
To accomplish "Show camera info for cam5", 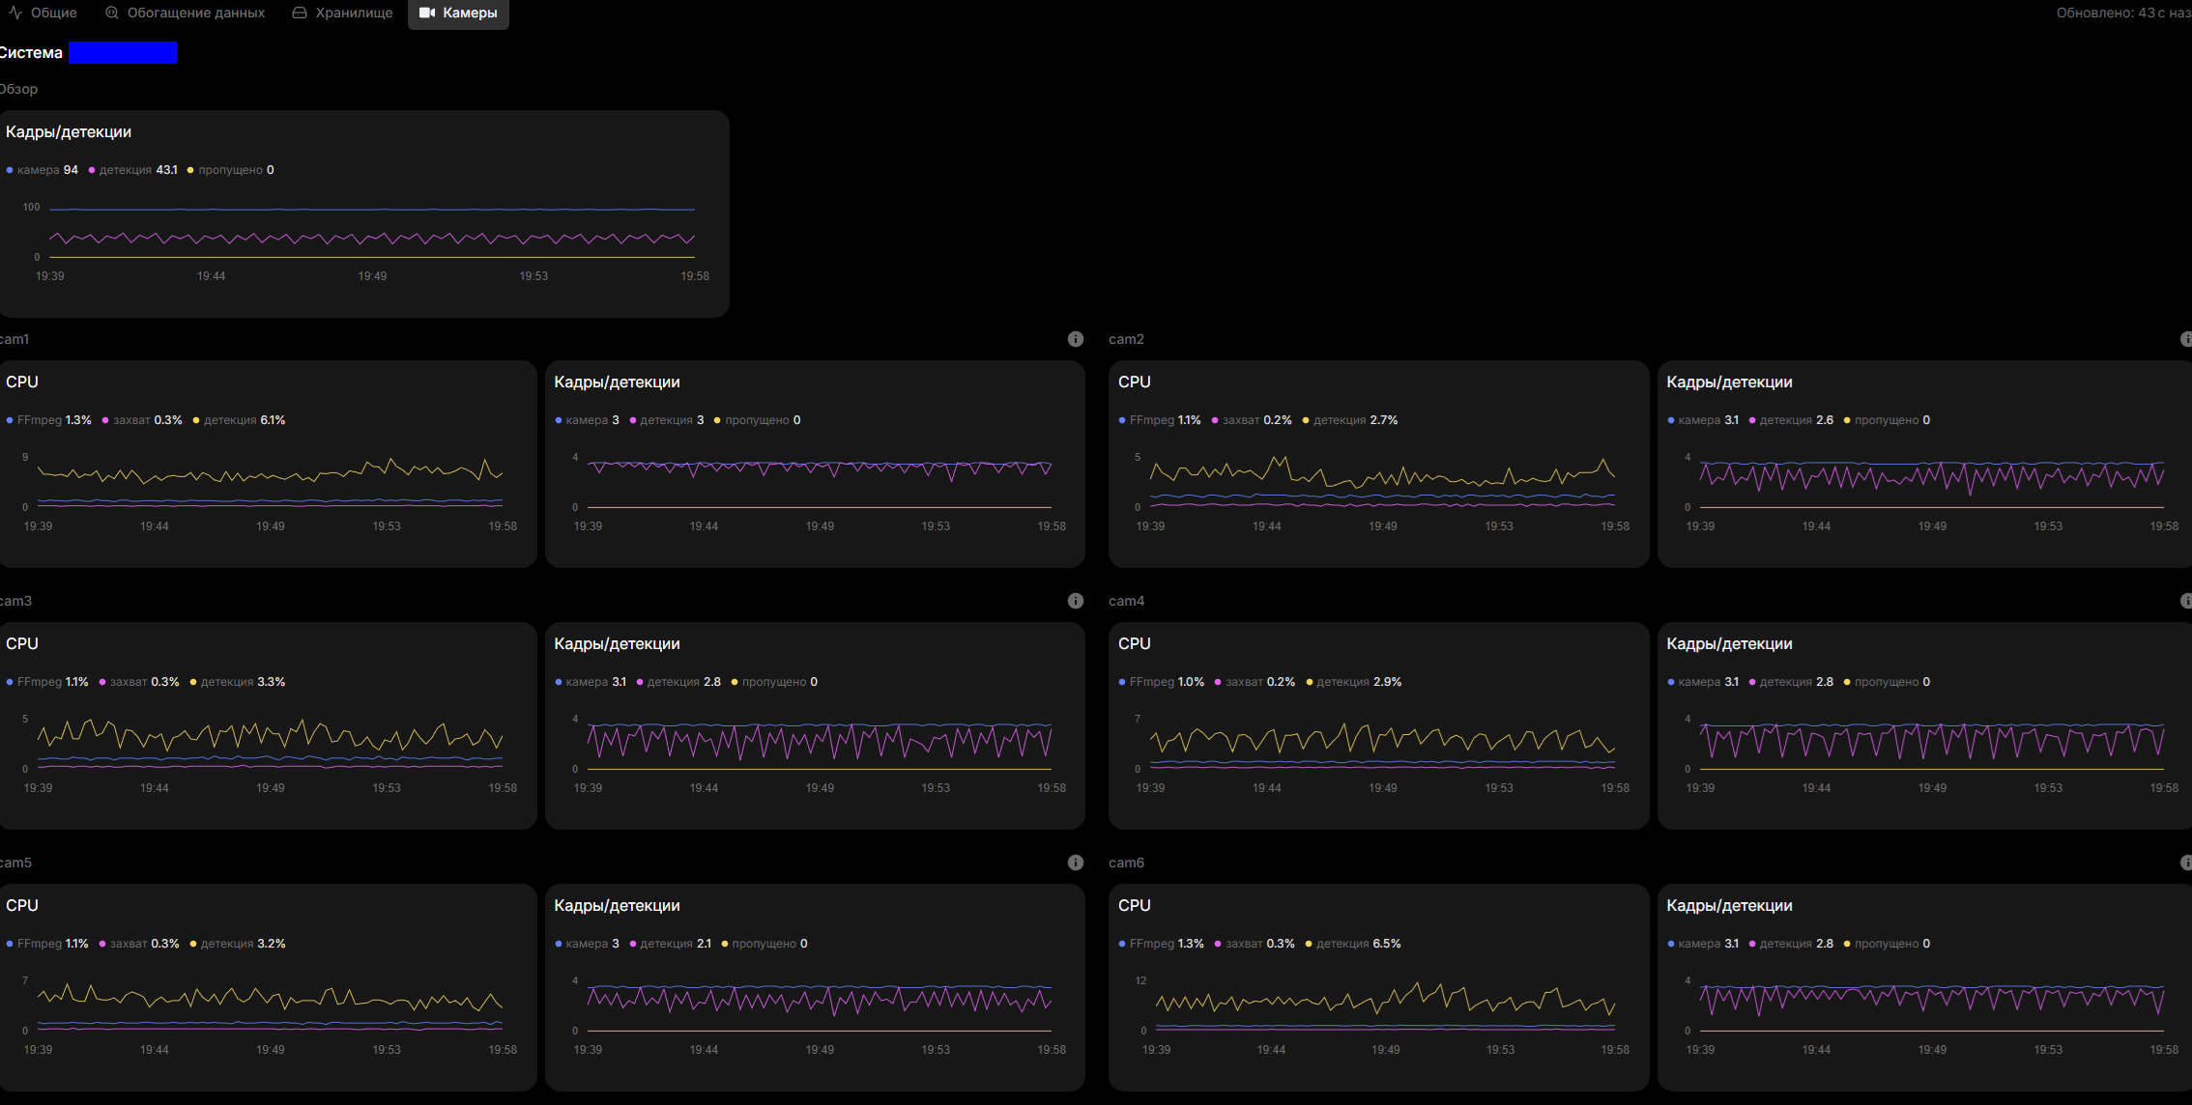I will point(1075,863).
